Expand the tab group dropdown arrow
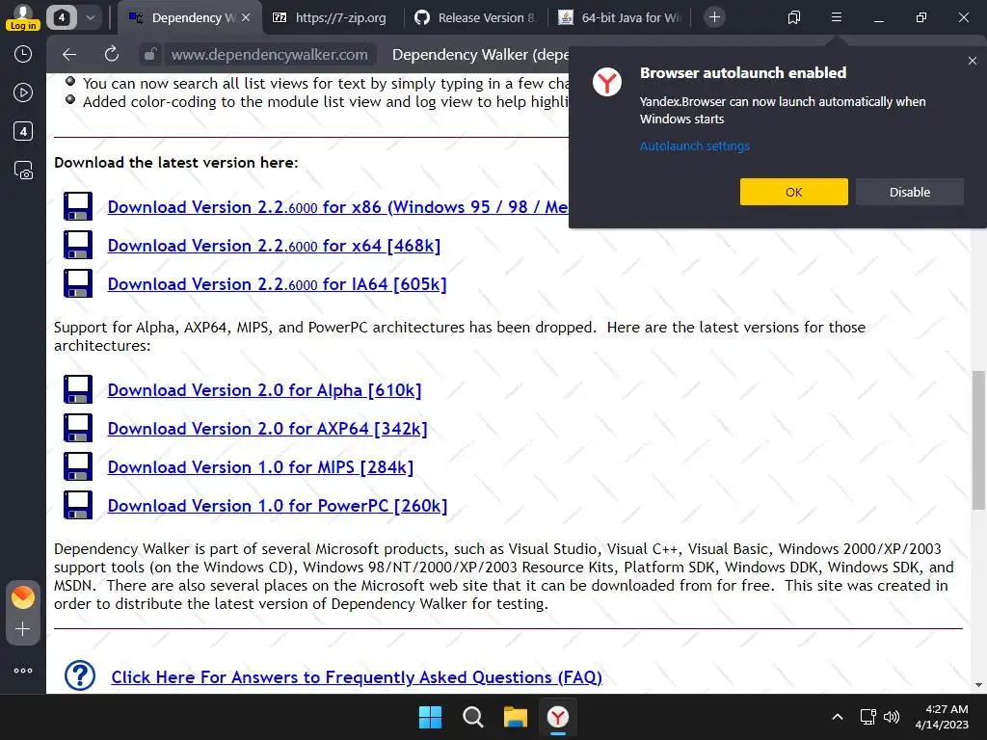 point(91,17)
